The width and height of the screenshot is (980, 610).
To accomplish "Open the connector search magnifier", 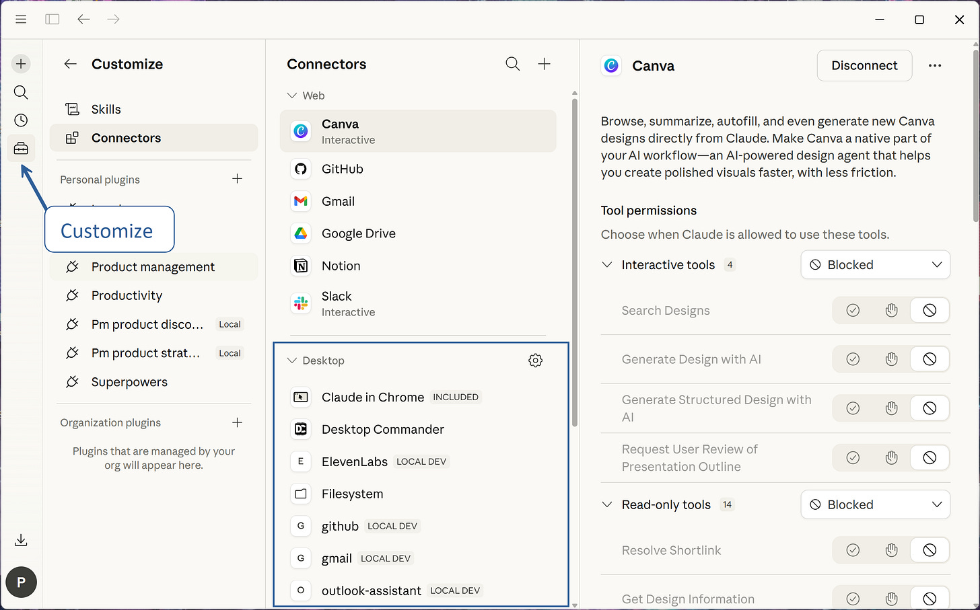I will click(512, 64).
